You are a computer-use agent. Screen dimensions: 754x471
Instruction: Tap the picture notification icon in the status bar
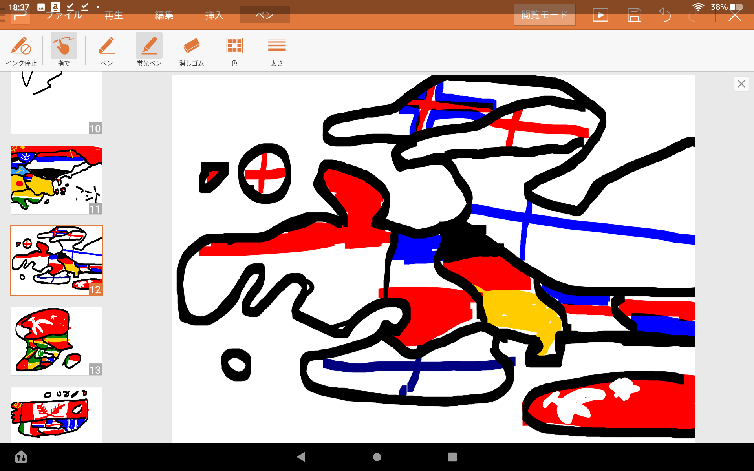pyautogui.click(x=41, y=7)
